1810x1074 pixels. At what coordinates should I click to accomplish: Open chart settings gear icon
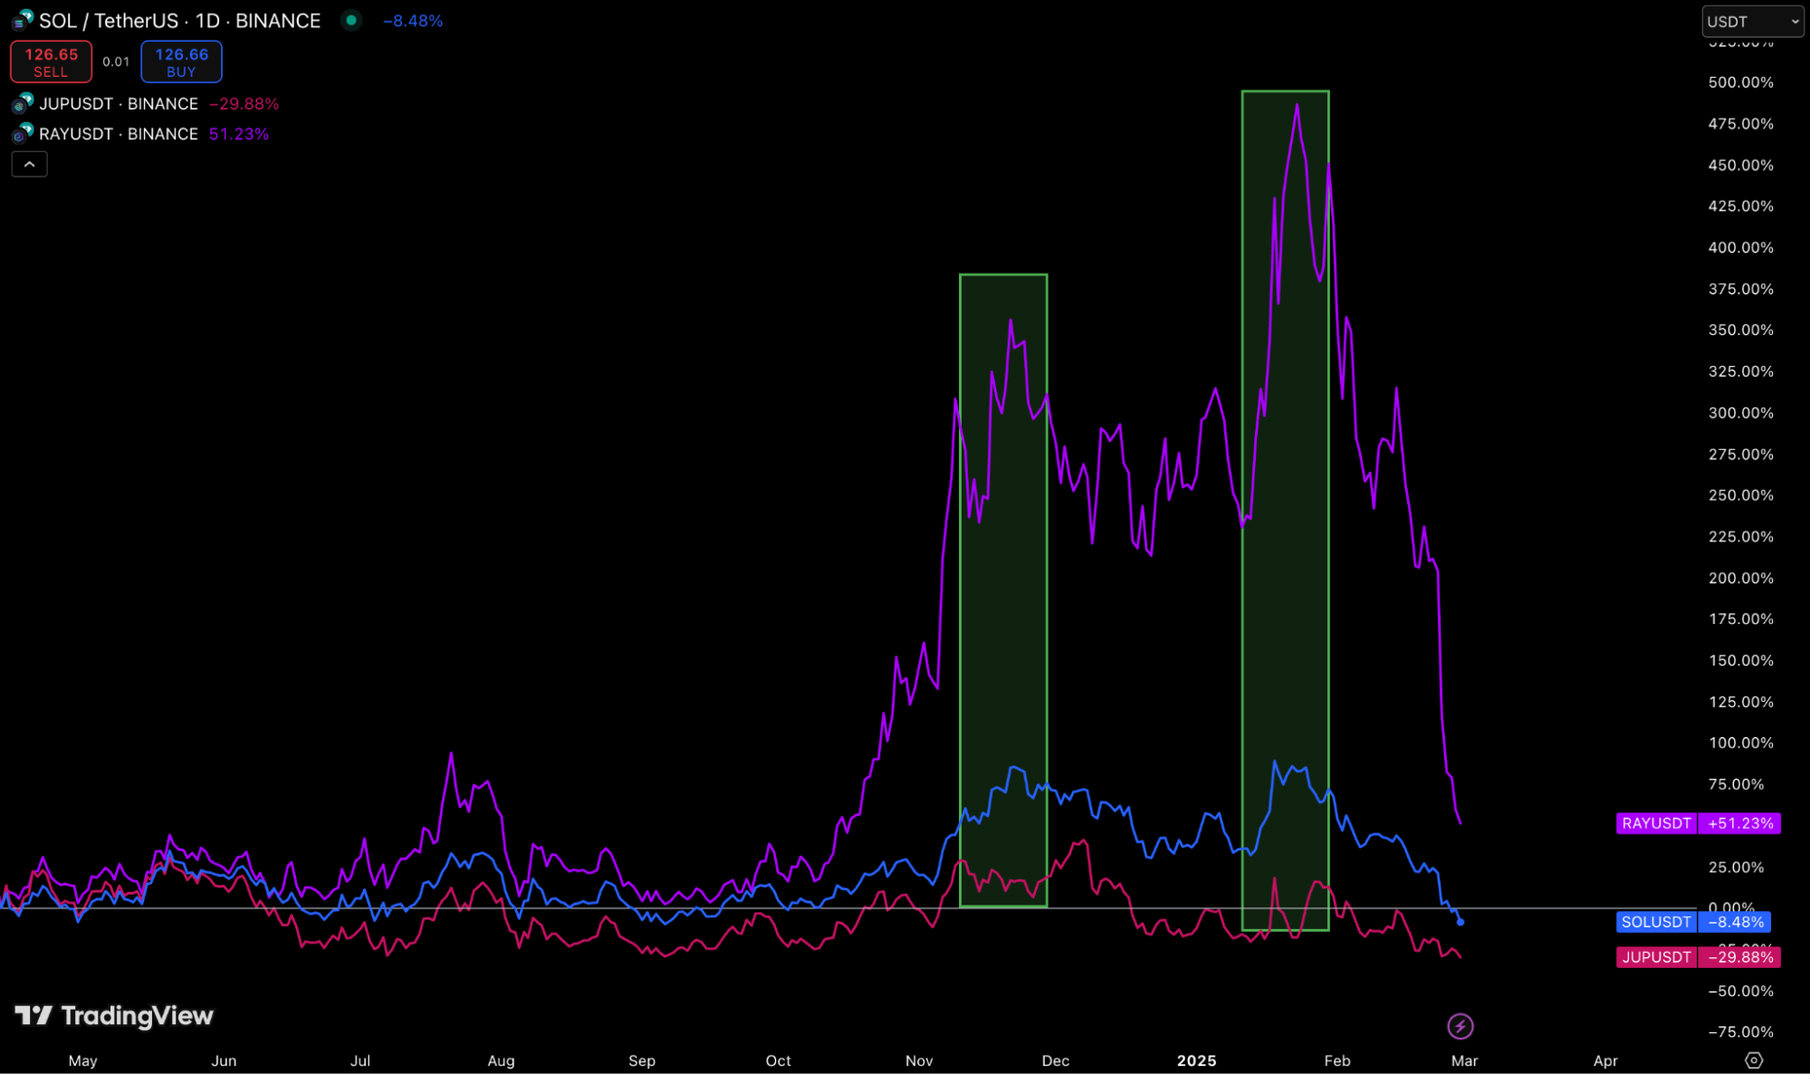(1754, 1060)
